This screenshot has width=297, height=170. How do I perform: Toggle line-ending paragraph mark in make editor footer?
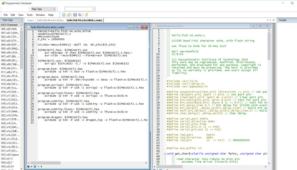(x=41, y=167)
